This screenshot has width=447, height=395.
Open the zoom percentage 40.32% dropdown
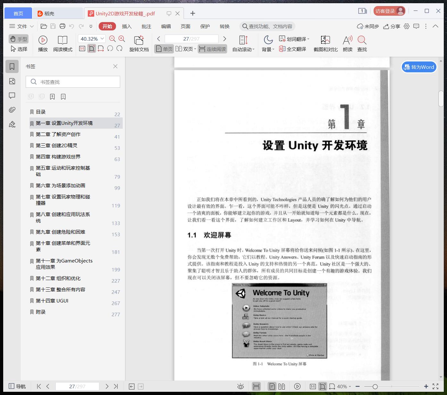click(x=103, y=39)
